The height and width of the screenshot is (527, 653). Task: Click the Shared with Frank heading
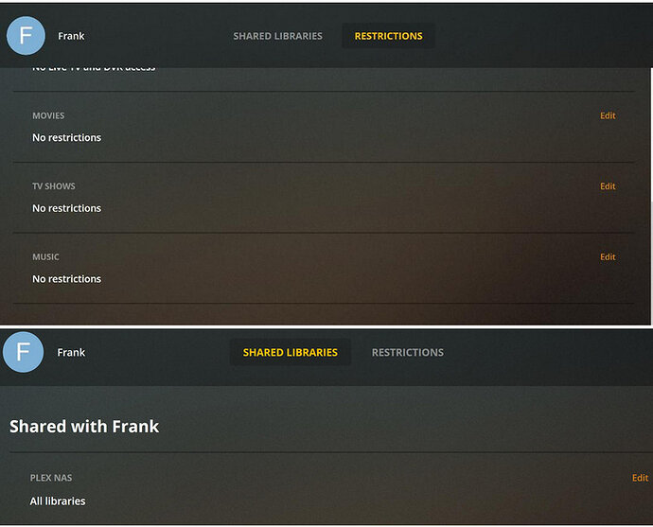[x=84, y=427]
